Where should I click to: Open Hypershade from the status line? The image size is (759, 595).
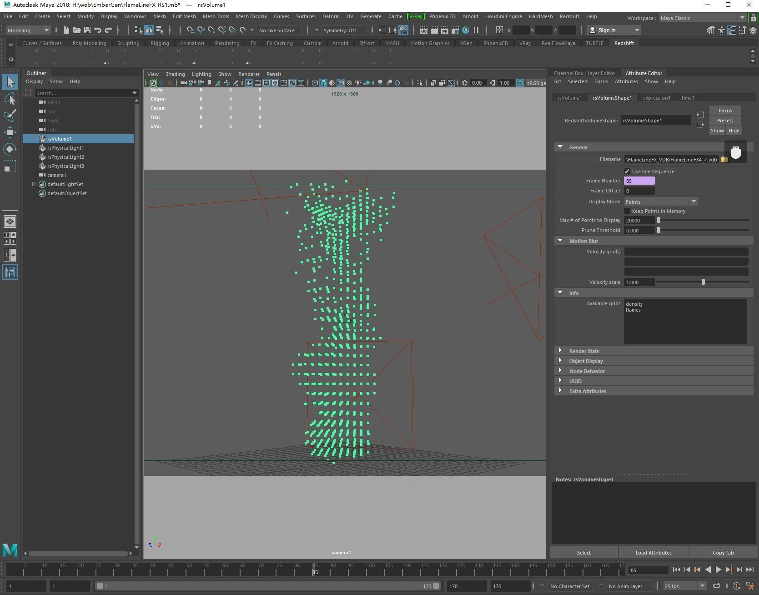point(466,30)
